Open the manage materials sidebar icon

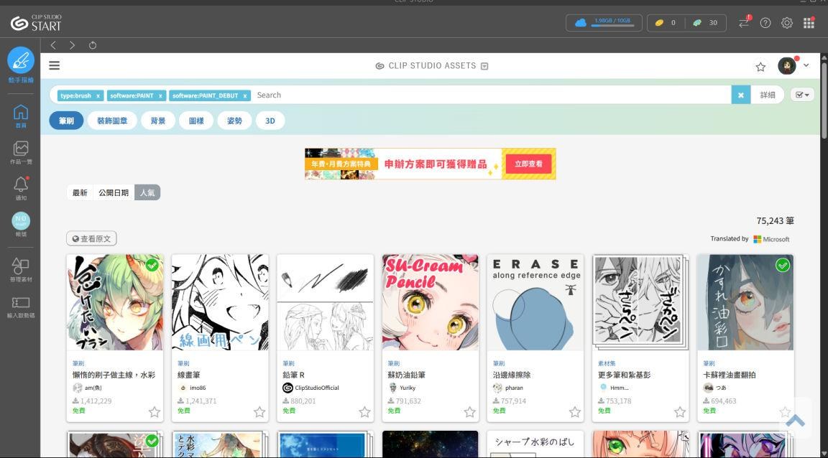click(x=21, y=270)
